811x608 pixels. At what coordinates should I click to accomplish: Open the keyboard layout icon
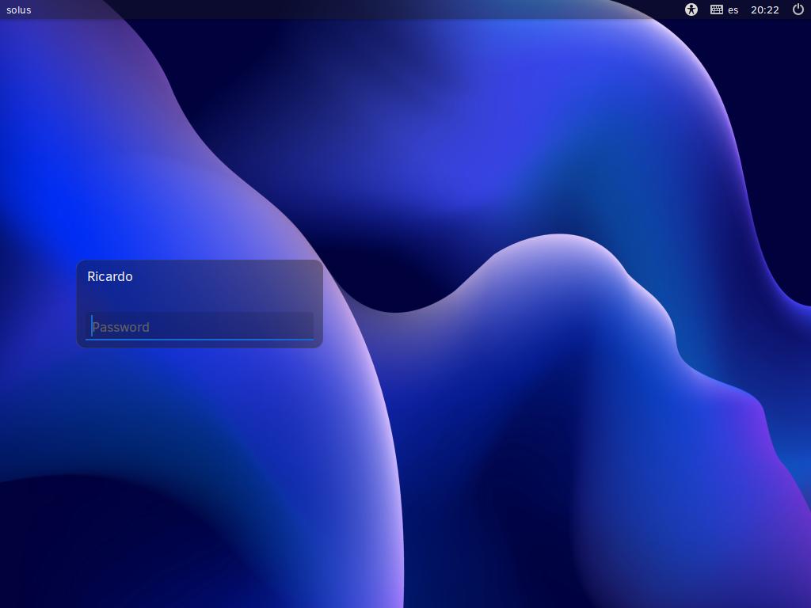coord(716,9)
